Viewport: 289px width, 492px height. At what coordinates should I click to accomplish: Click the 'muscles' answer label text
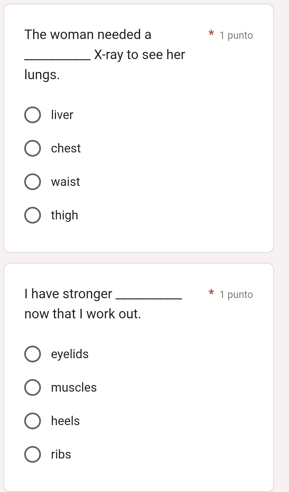pos(74,387)
